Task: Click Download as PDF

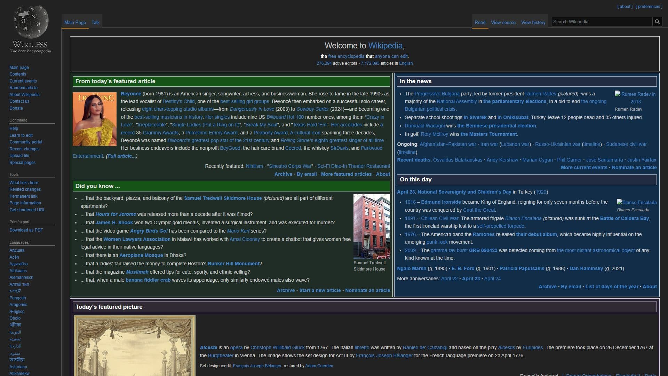Action: click(x=26, y=230)
